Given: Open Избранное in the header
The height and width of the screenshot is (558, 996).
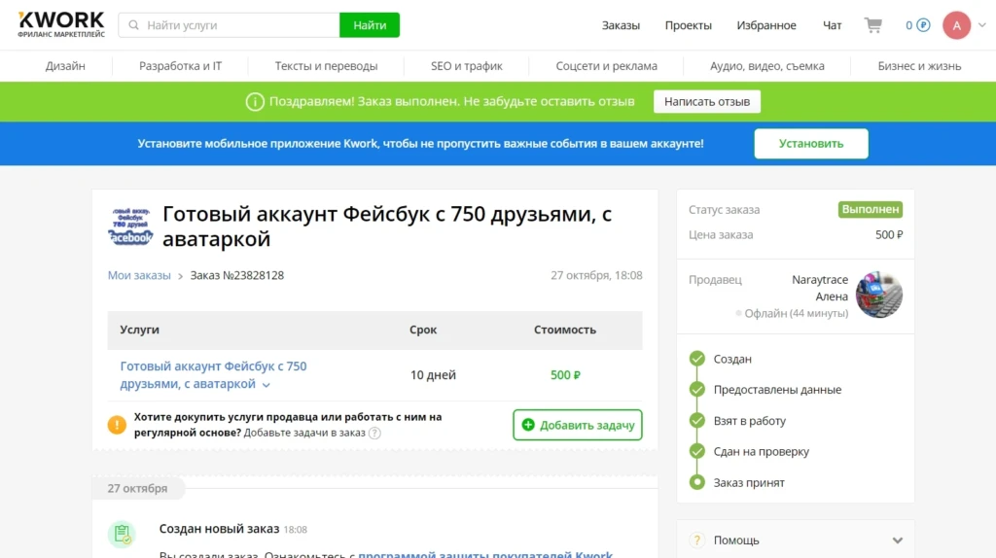Looking at the screenshot, I should (766, 25).
